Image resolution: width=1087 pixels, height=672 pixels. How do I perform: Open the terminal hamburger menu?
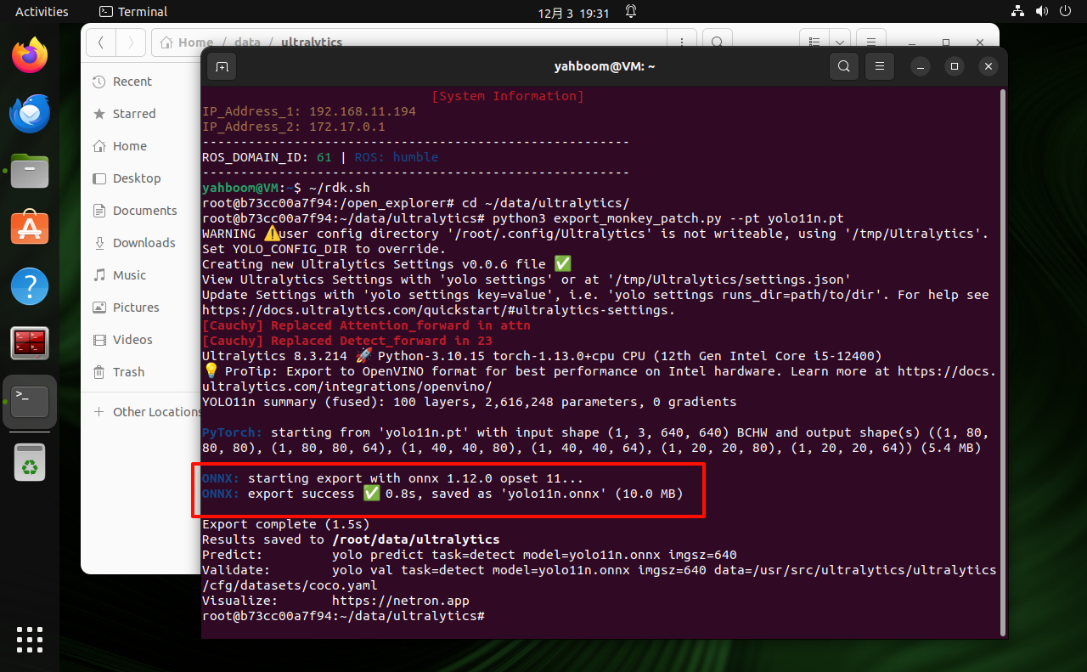coord(880,66)
